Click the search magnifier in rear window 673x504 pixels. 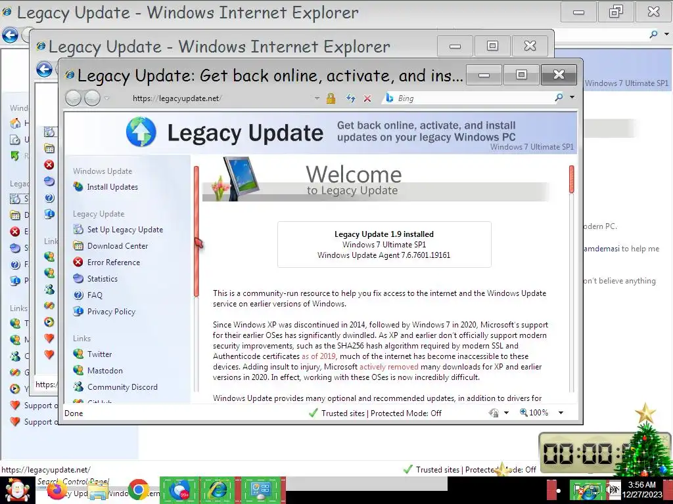[x=653, y=34]
